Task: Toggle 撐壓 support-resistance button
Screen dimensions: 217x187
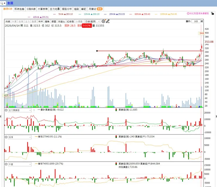Action: tap(54, 22)
